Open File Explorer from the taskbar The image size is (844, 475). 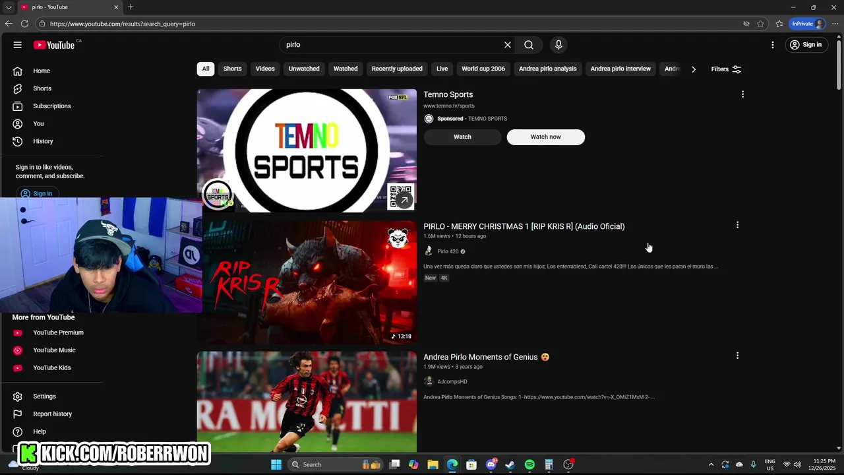tap(433, 464)
